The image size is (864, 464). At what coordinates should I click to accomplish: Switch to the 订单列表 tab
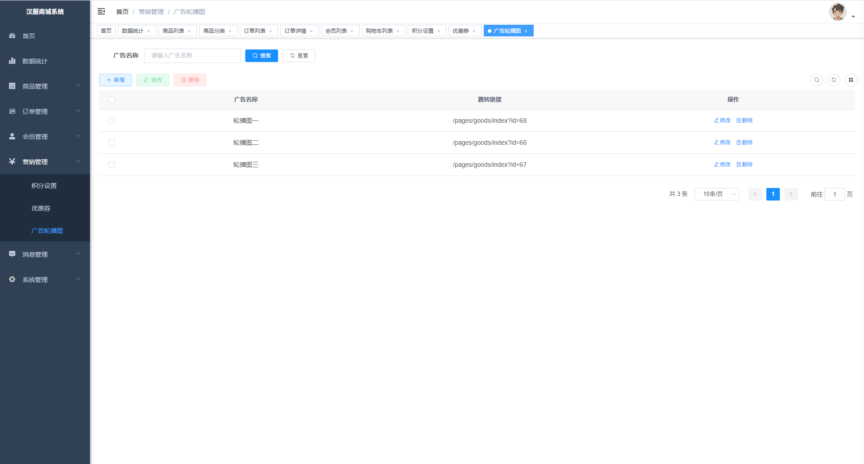point(255,31)
